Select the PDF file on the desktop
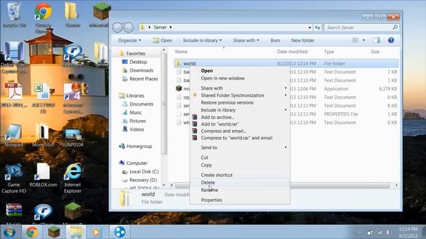Screen dimensions: 426x239 tap(13, 95)
